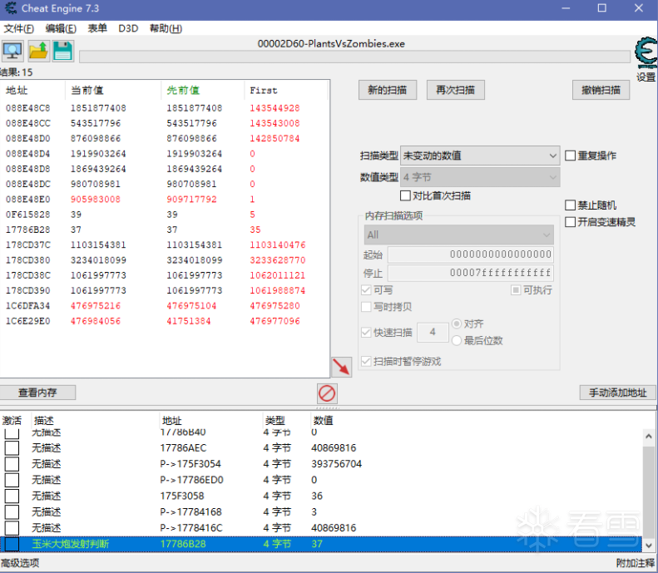The image size is (658, 573).
Task: Open the 文件(F) menu
Action: coord(18,28)
